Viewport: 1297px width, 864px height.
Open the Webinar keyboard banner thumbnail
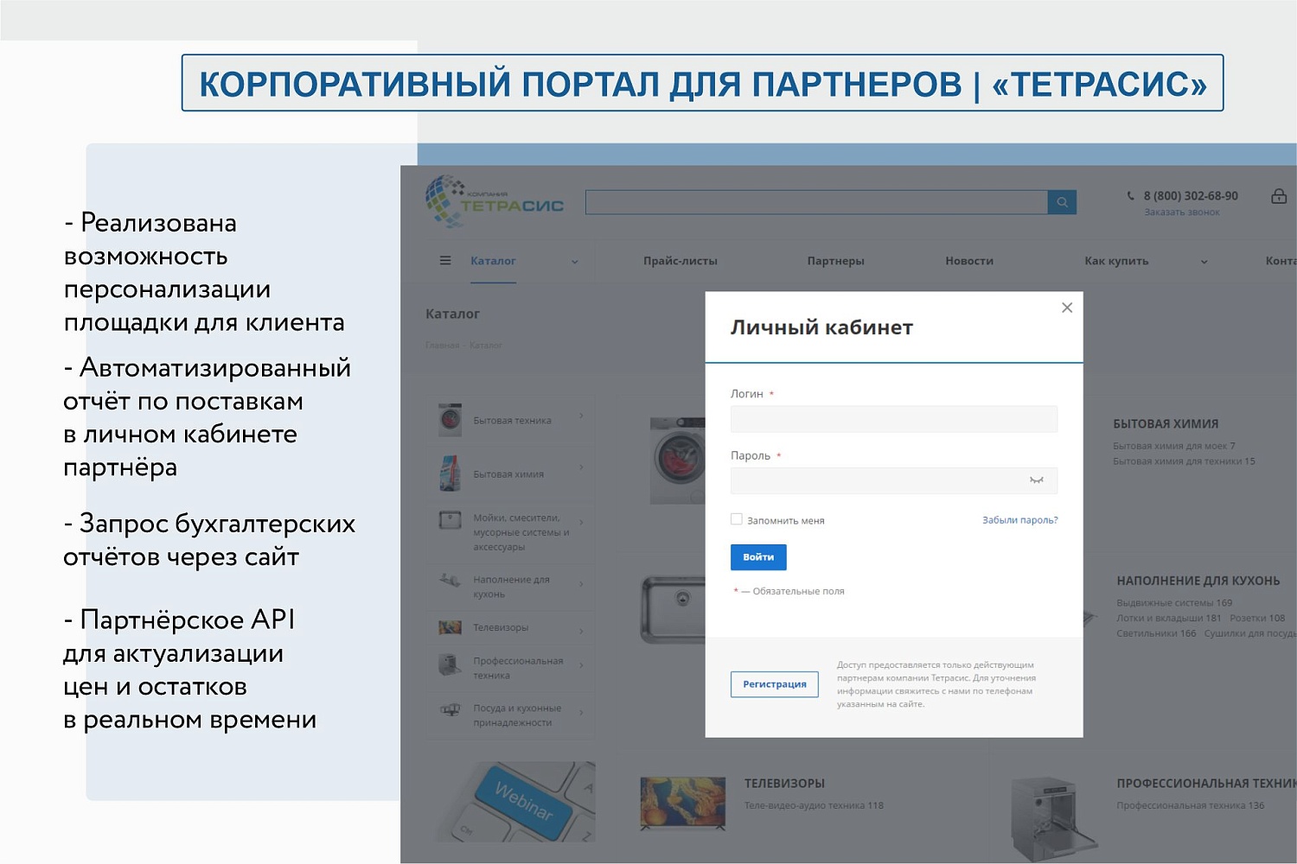(514, 801)
